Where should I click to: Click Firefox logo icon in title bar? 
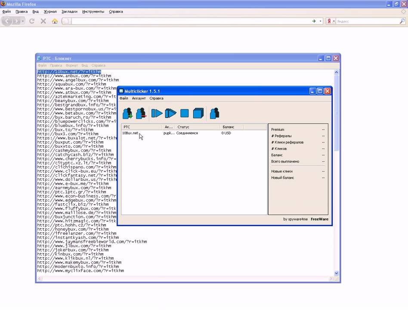(3, 3)
